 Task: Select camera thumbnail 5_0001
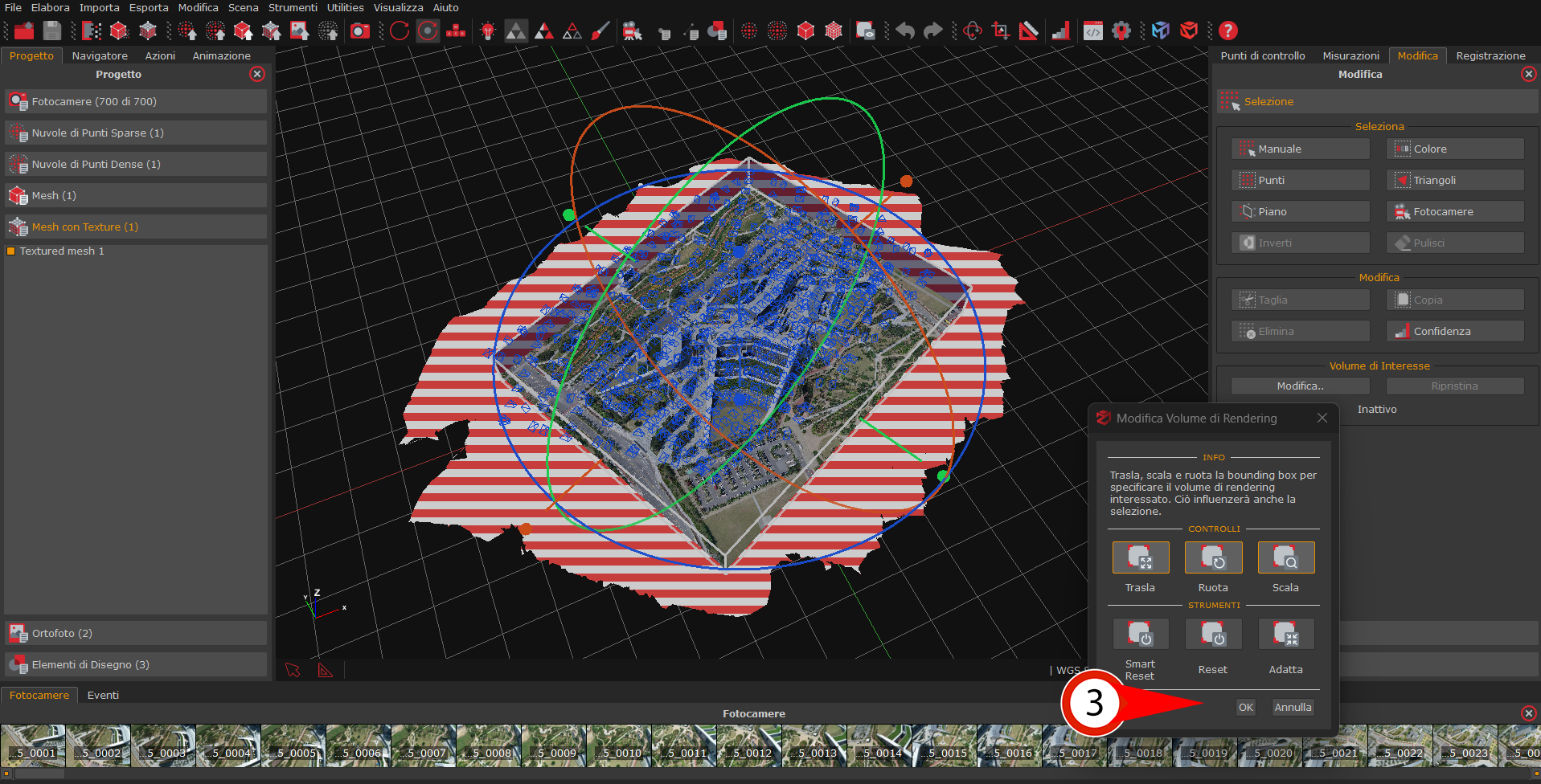(33, 745)
